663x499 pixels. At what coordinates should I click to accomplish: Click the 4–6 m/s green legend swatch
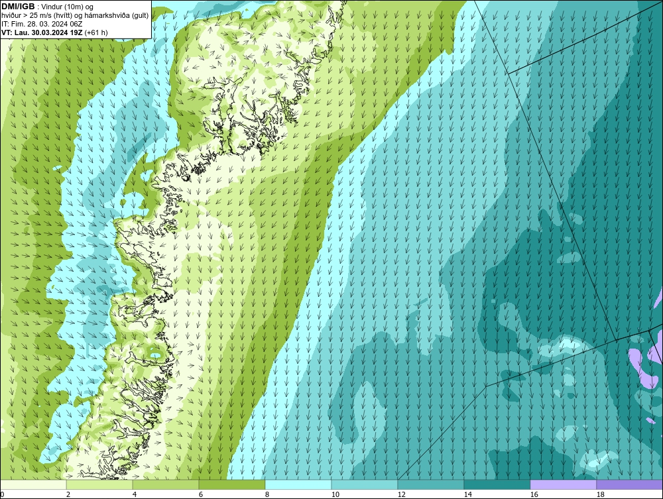166,484
